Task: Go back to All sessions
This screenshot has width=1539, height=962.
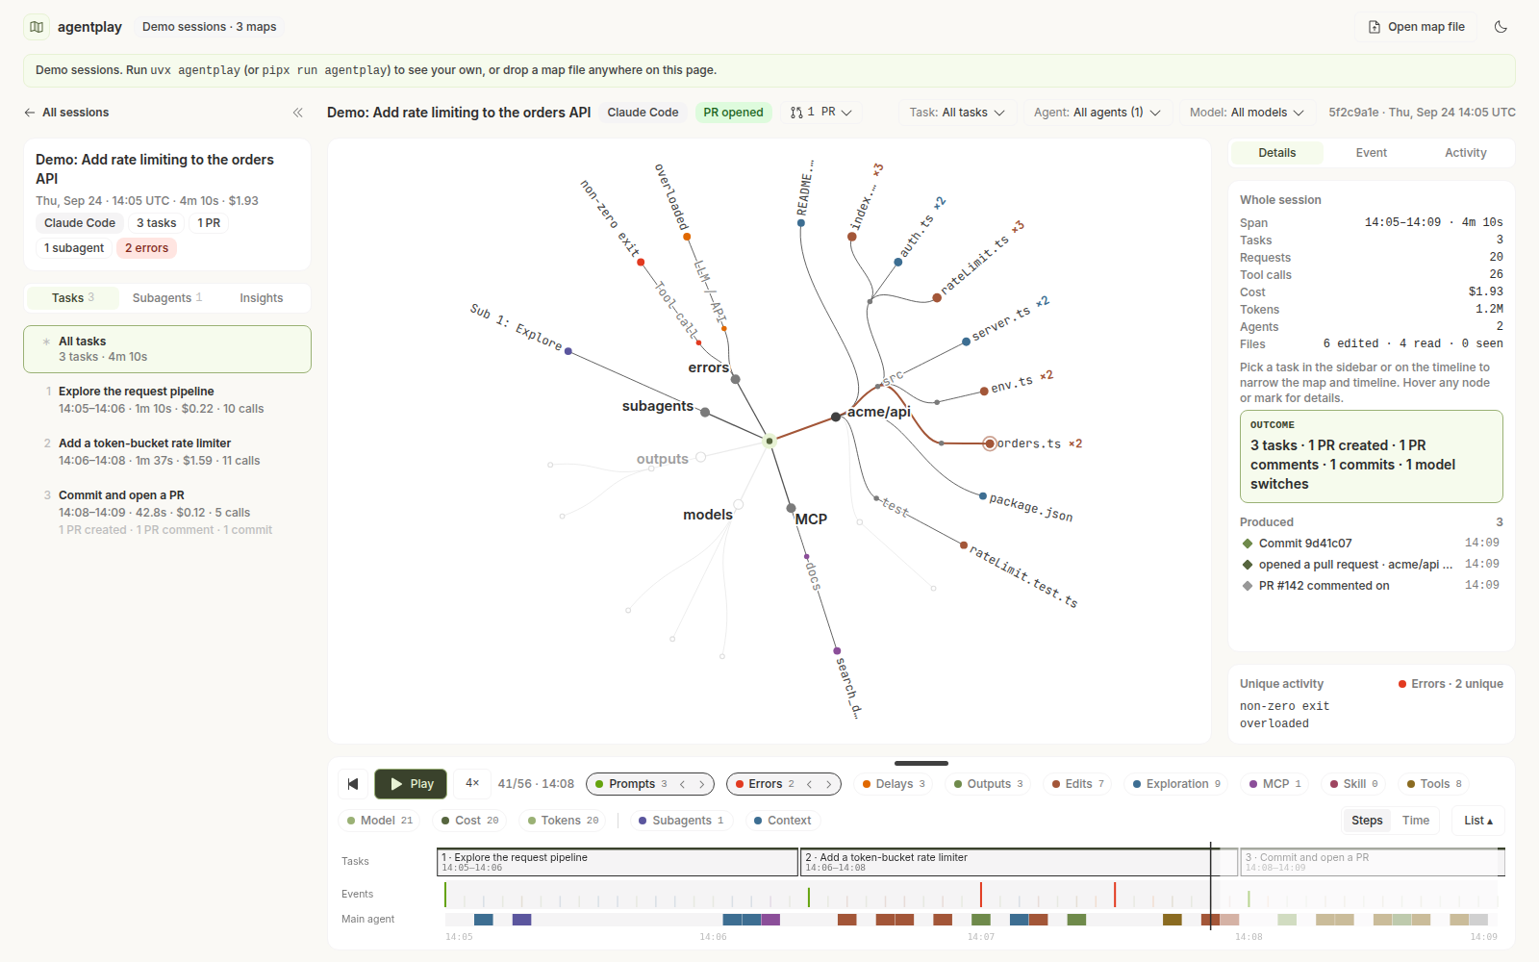Action: point(66,113)
